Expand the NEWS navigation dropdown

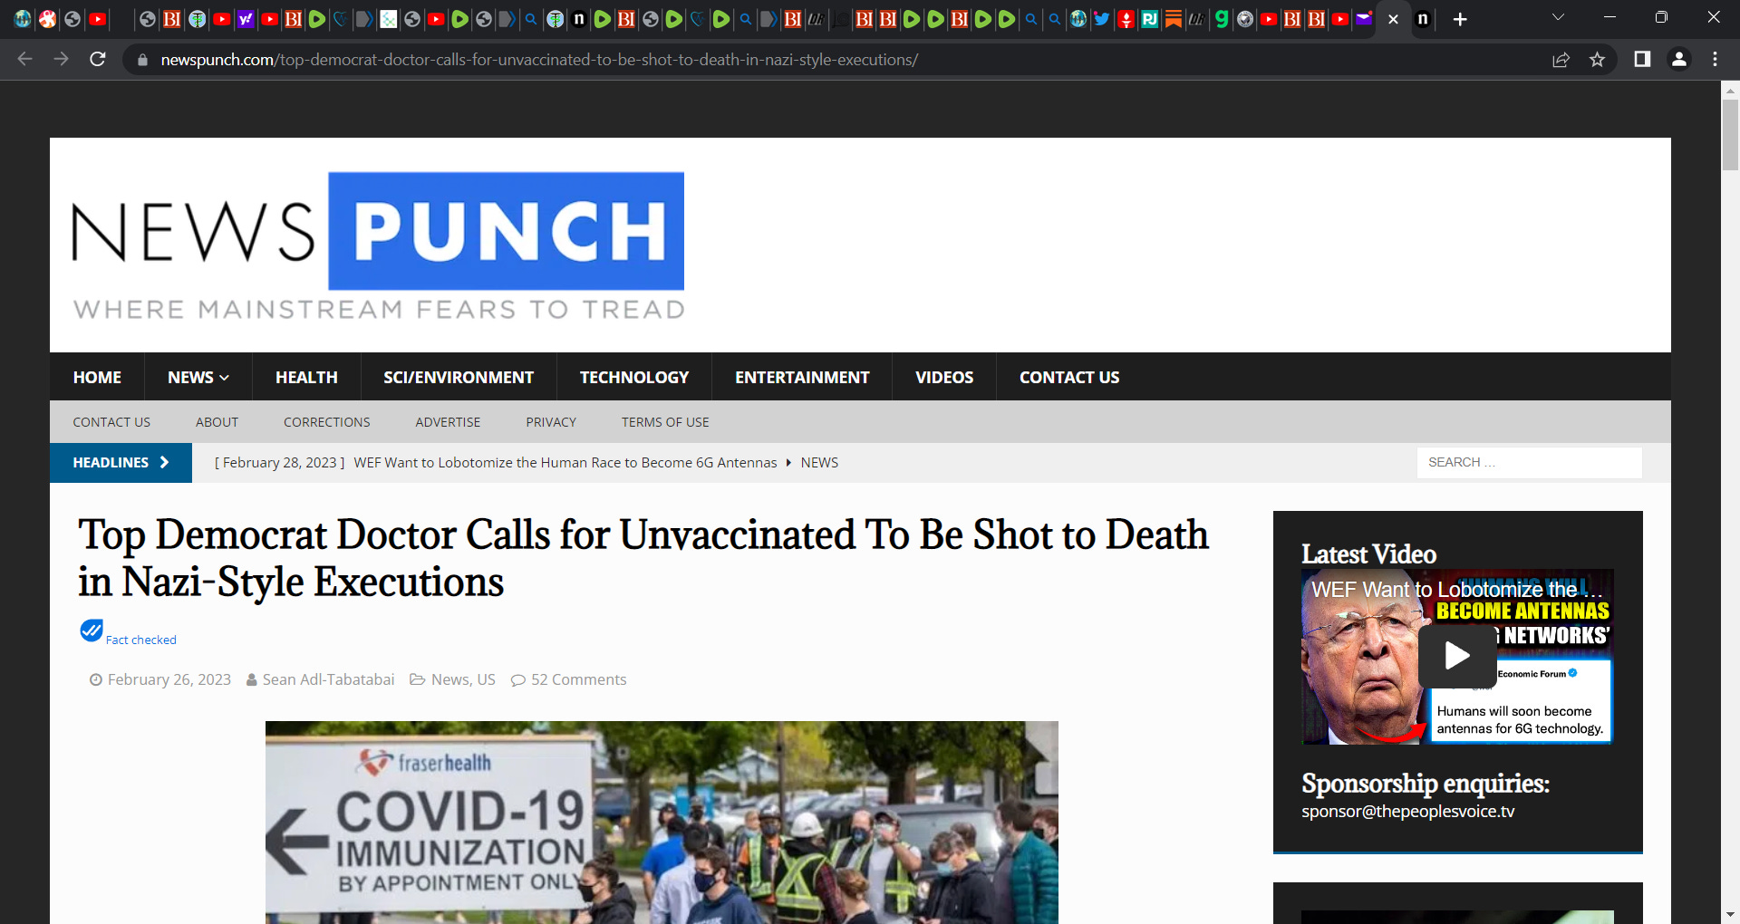tap(198, 377)
